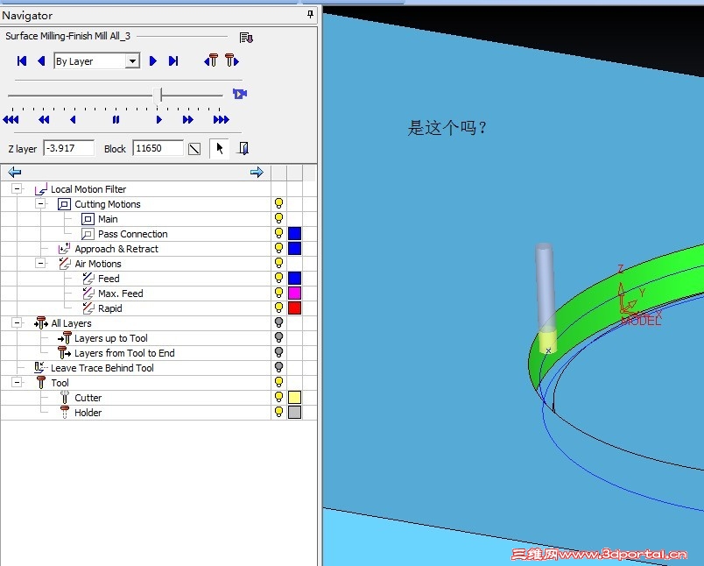Collapse the Cutting Motions node
The image size is (704, 566).
(x=40, y=203)
